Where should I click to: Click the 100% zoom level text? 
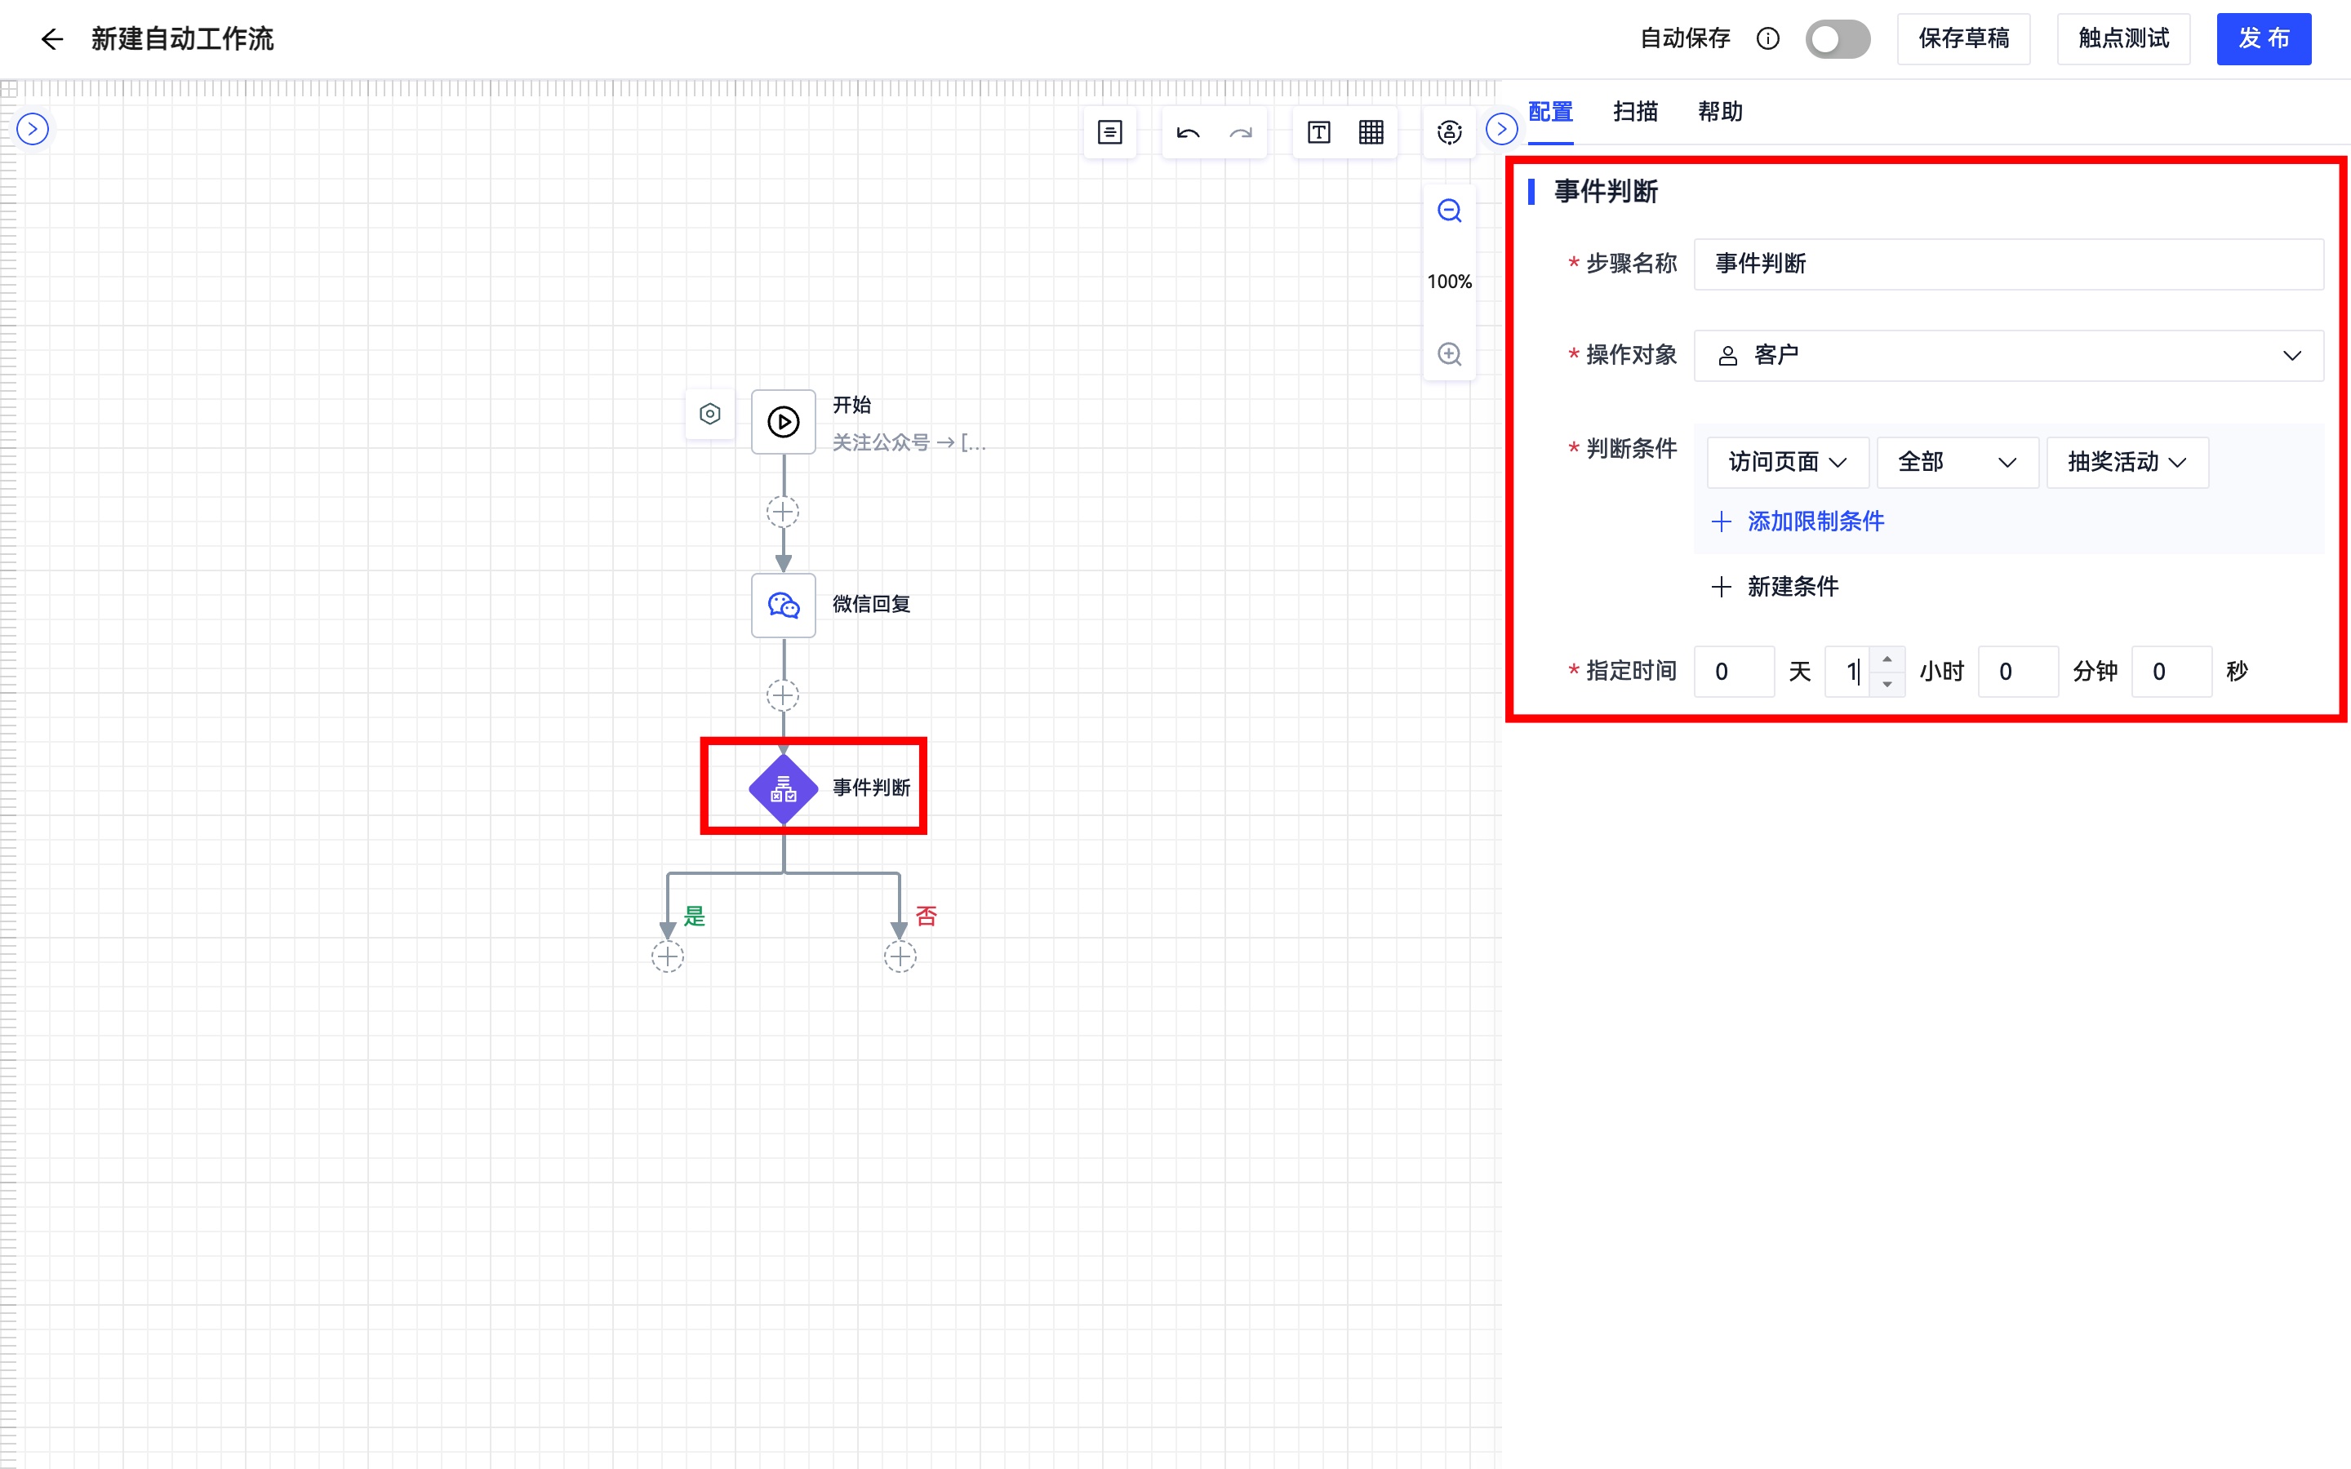(x=1448, y=282)
